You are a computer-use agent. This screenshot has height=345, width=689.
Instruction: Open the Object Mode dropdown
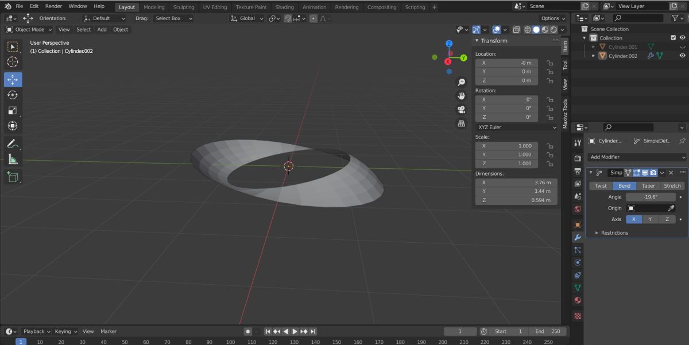pos(30,29)
